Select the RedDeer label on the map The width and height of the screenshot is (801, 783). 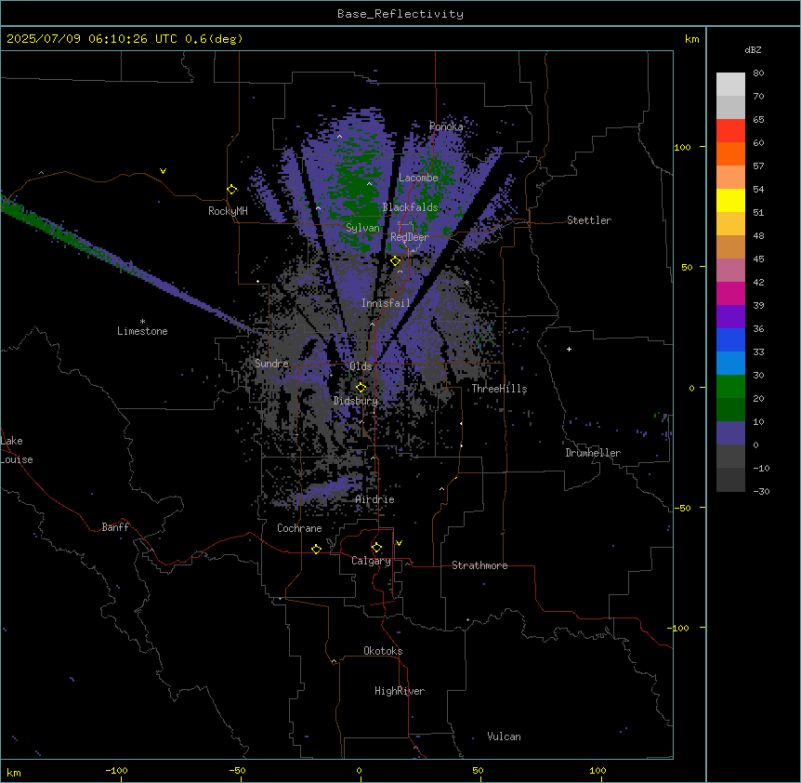point(409,237)
